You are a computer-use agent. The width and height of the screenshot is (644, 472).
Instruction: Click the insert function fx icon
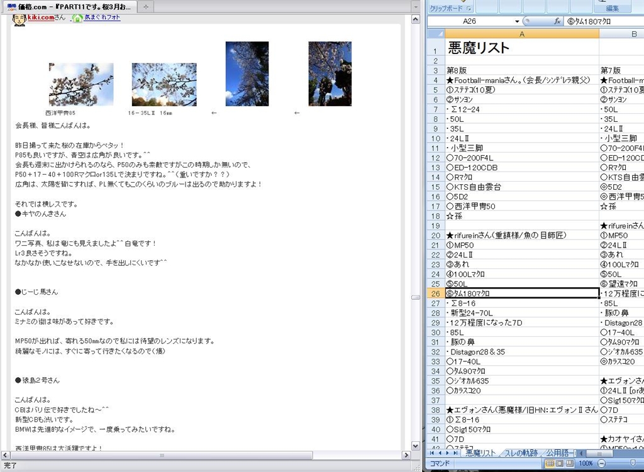(x=557, y=21)
